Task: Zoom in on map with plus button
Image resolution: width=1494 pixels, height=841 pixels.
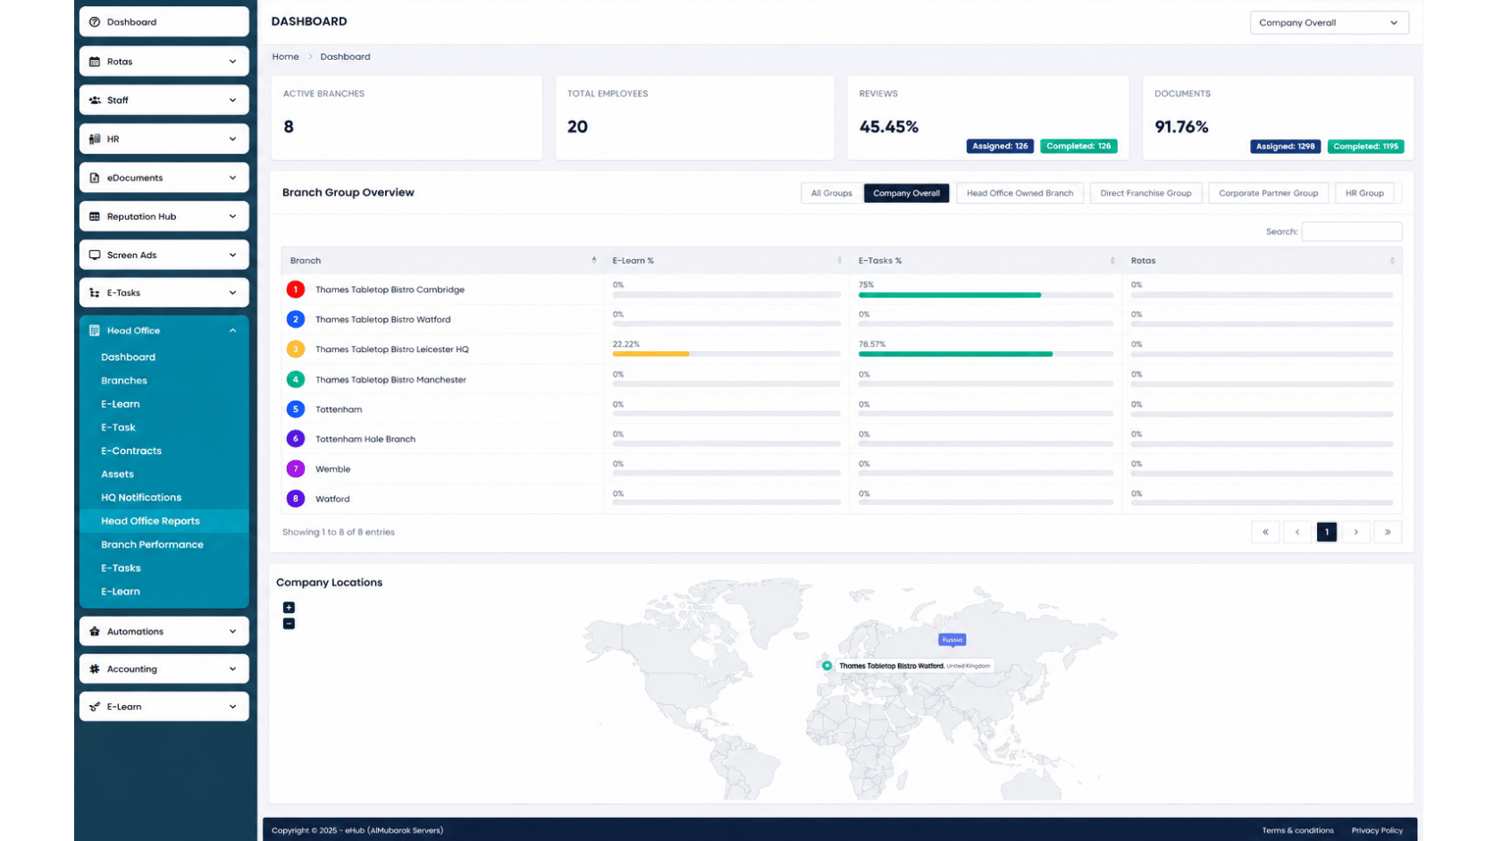Action: tap(289, 608)
